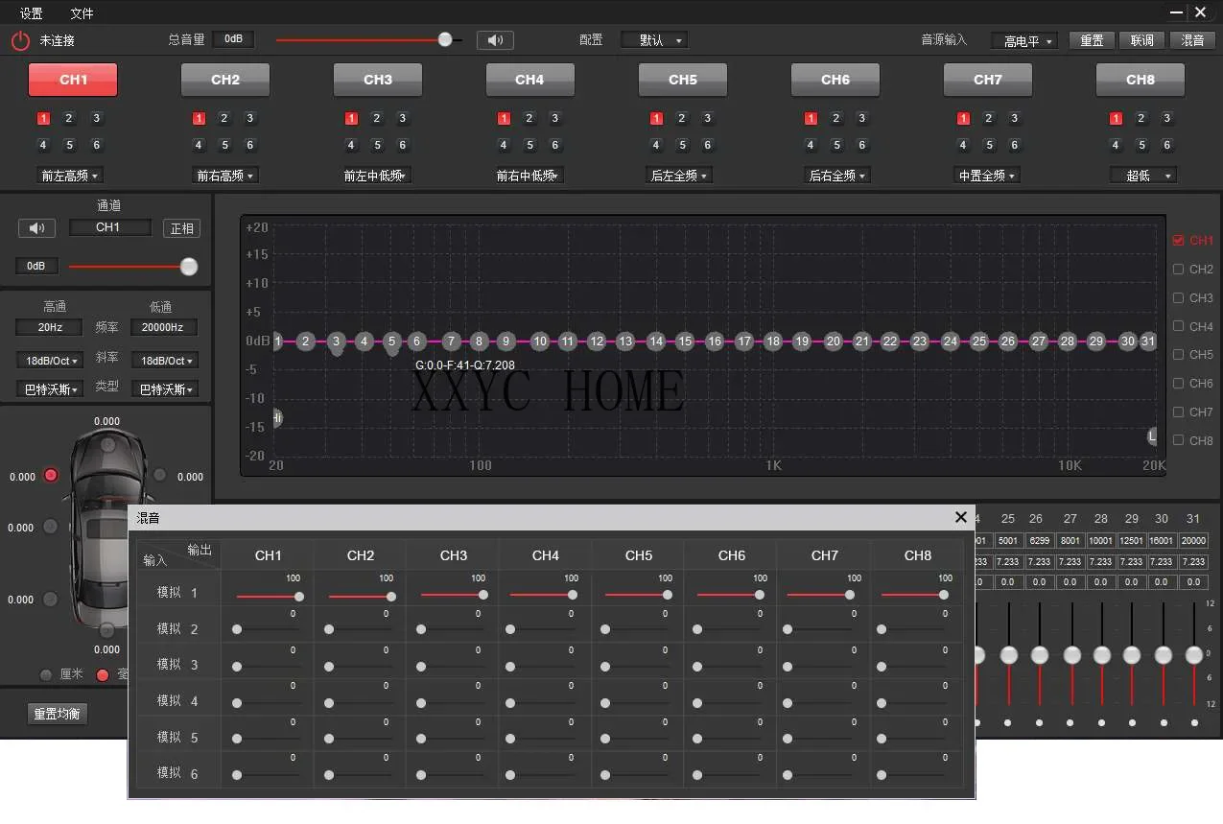The height and width of the screenshot is (824, 1223).
Task: Enable CH4 curve checkbox
Action: pos(1178,327)
